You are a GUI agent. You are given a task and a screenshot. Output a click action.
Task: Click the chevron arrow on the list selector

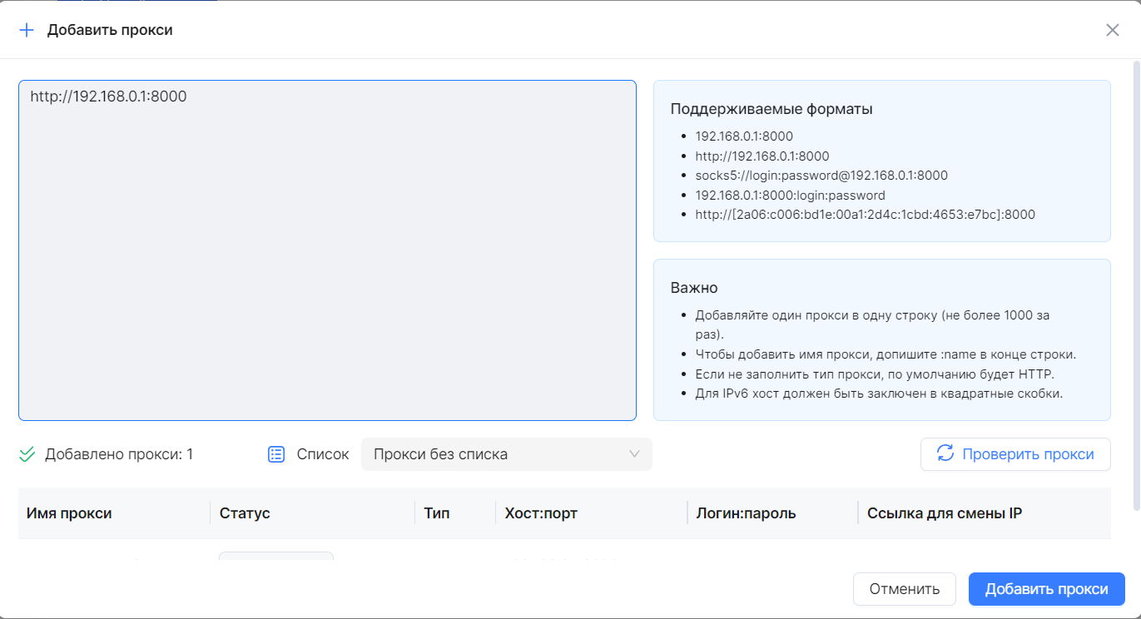pos(634,454)
